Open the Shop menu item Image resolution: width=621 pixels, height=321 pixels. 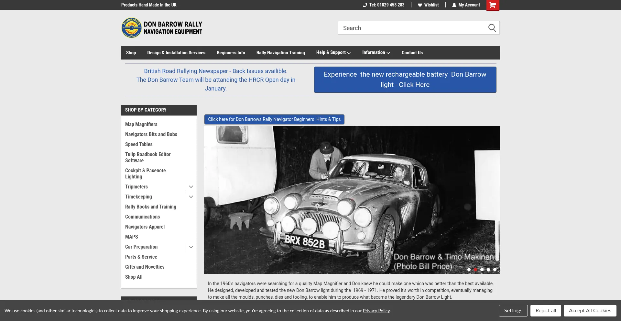click(x=131, y=53)
